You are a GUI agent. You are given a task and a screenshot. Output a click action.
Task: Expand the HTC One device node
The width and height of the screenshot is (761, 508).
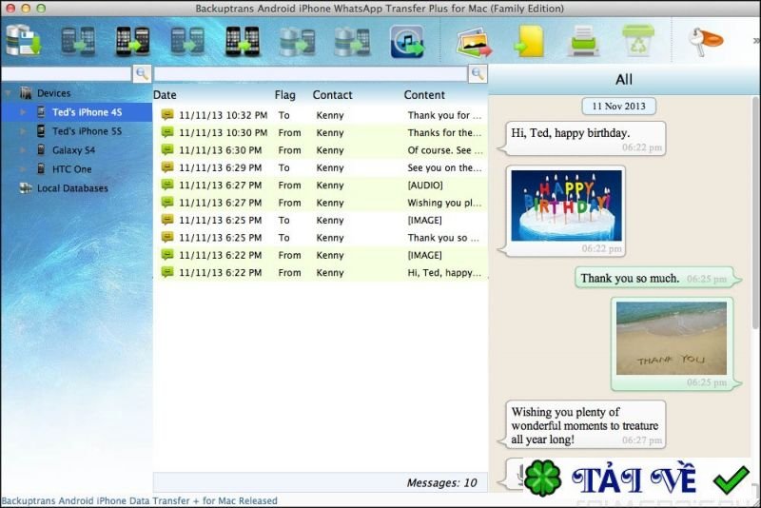click(23, 169)
